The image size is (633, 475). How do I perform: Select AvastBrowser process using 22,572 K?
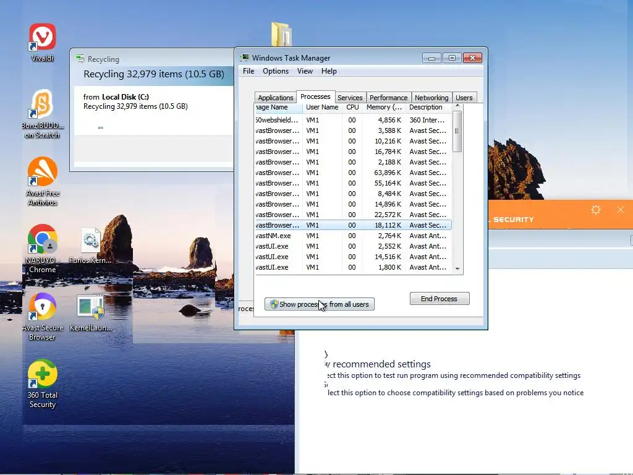tap(353, 215)
